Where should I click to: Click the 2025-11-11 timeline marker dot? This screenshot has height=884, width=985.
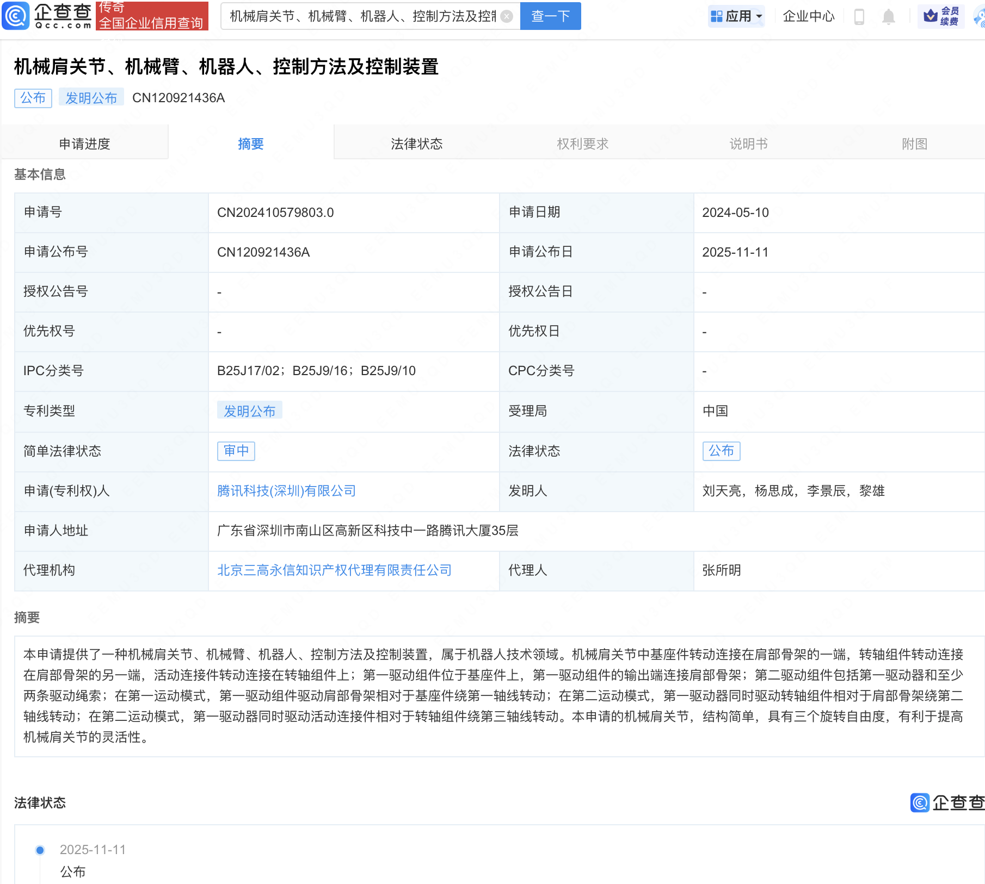tap(40, 850)
